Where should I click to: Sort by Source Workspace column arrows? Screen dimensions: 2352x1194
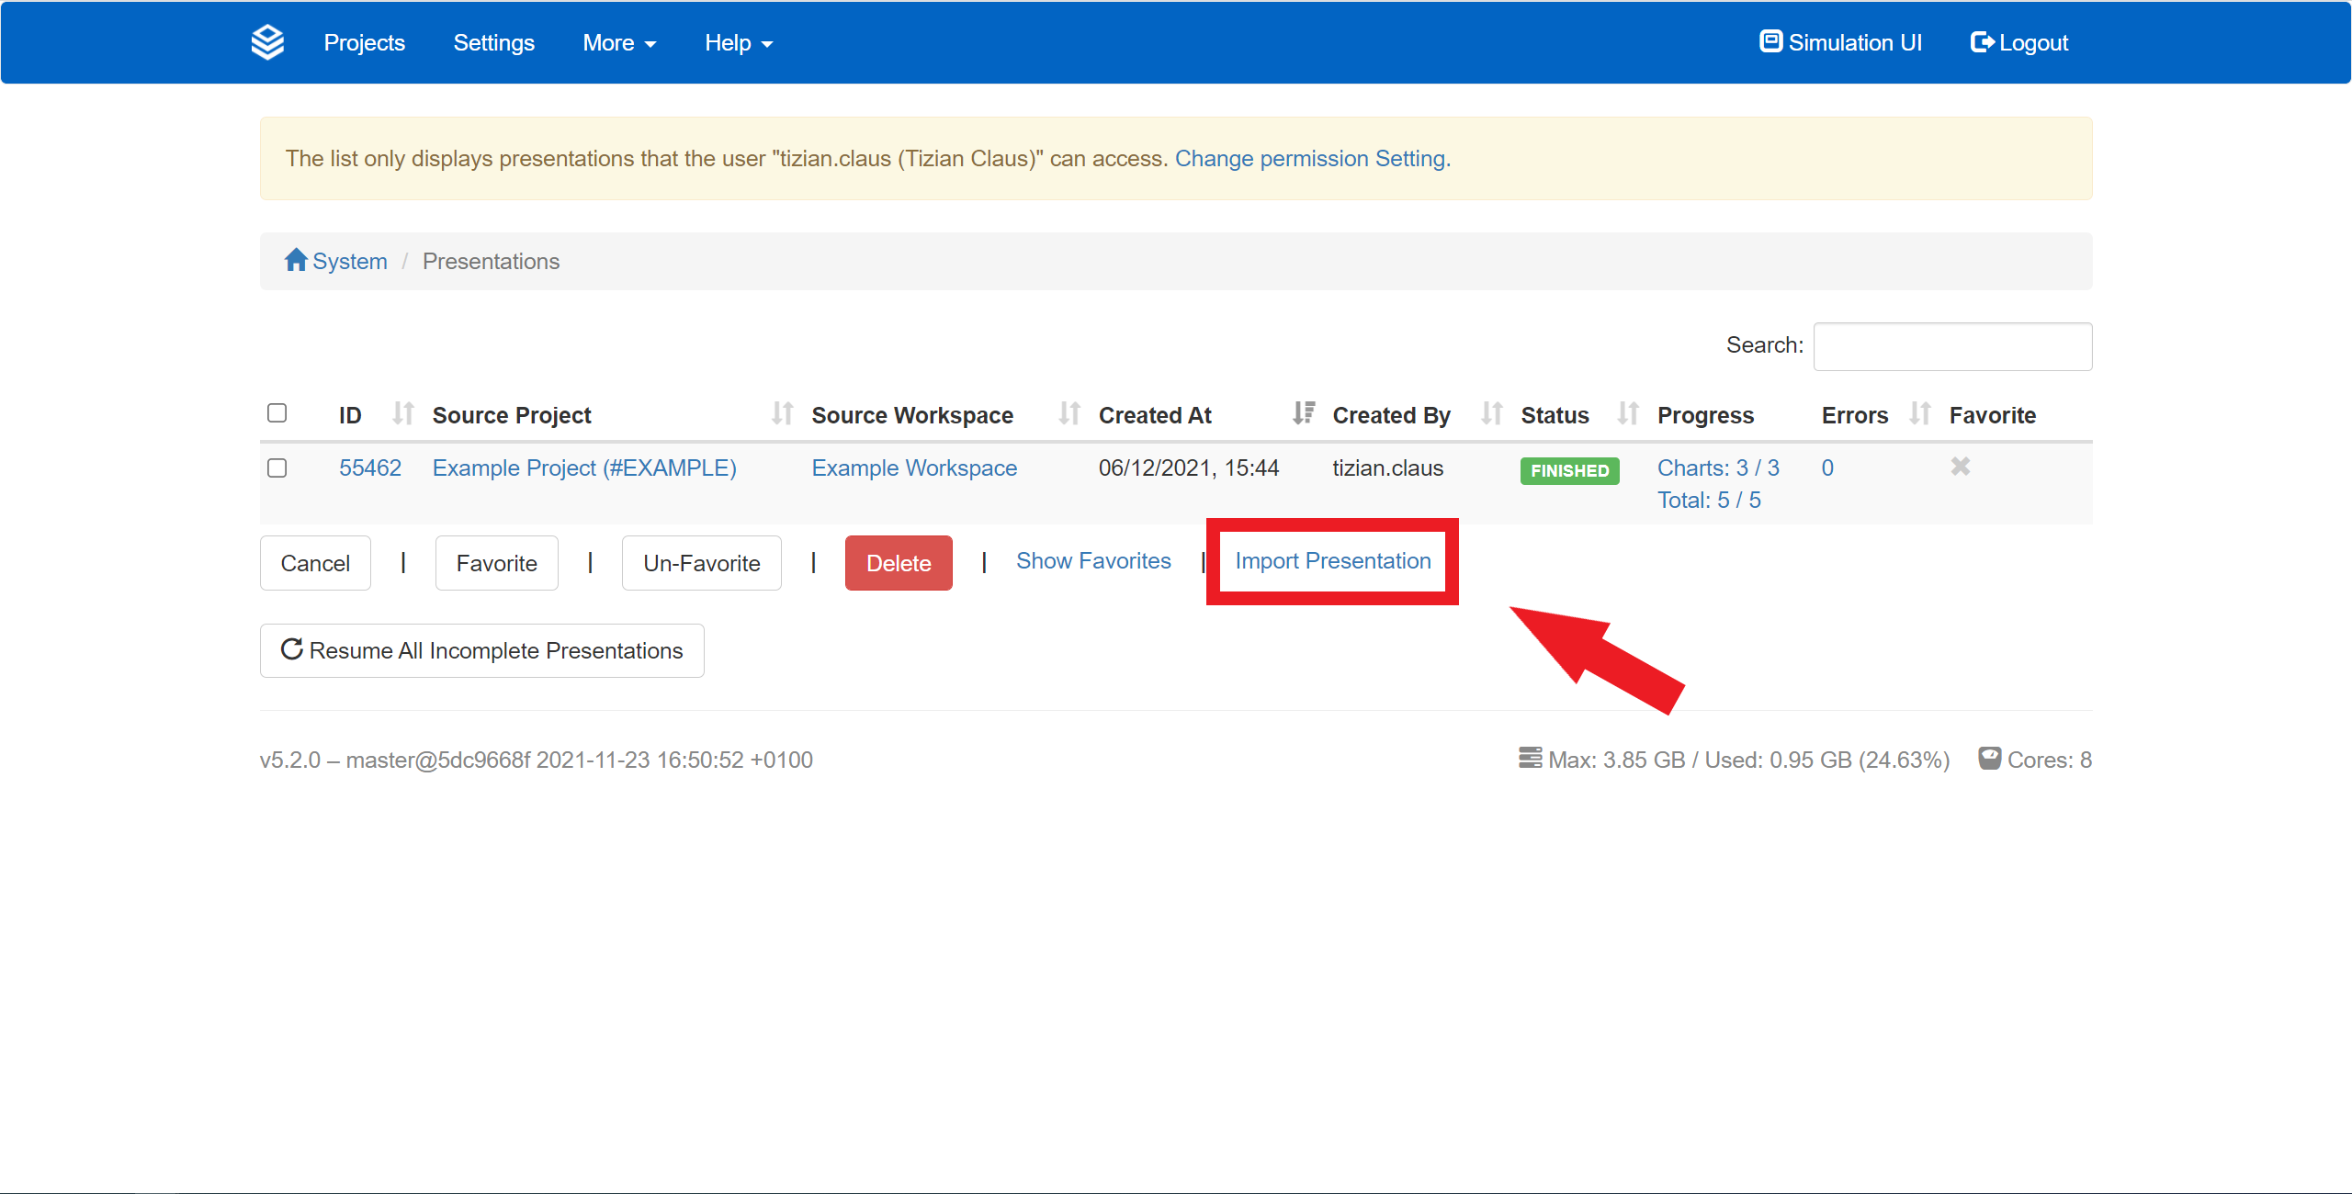click(1069, 413)
